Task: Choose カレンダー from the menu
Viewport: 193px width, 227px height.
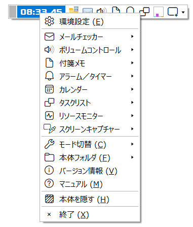Action: coord(90,89)
